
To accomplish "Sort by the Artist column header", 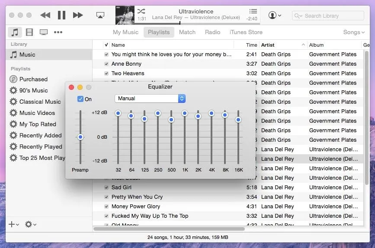I will (x=283, y=45).
